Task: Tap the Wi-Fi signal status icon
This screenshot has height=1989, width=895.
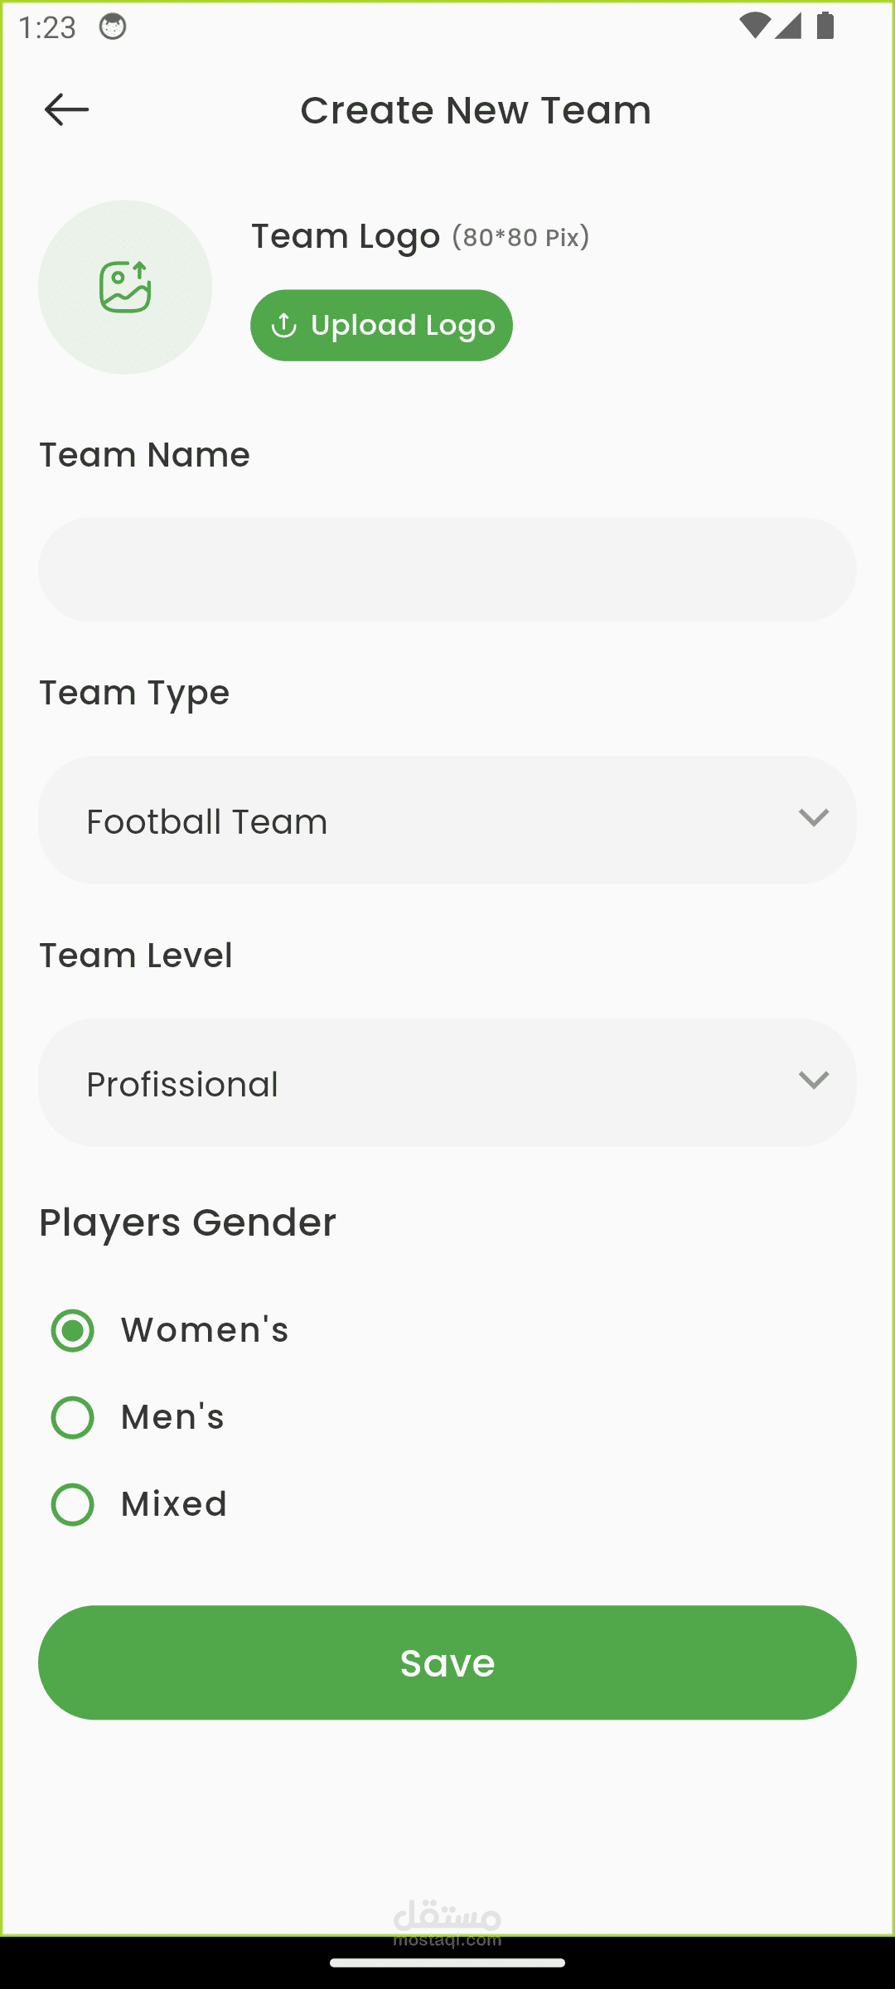Action: pyautogui.click(x=753, y=26)
